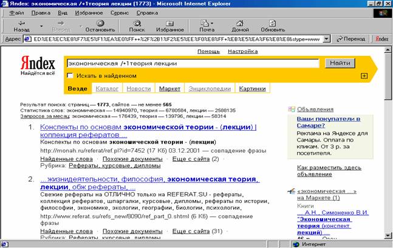Switch to the Маркет tab
The height and width of the screenshot is (248, 393).
click(x=169, y=89)
